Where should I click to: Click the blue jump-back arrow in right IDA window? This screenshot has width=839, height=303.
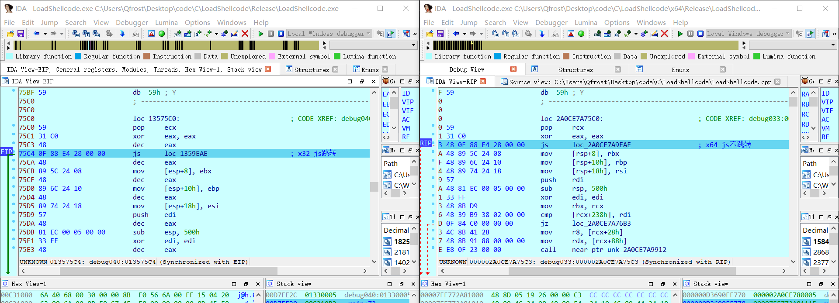point(456,34)
